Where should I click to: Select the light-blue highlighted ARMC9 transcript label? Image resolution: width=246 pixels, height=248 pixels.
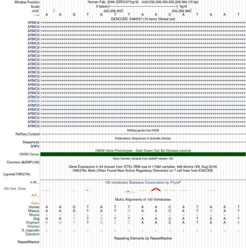pos(33,101)
